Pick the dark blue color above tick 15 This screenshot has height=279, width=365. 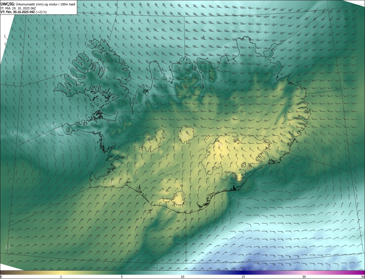pos(243,272)
